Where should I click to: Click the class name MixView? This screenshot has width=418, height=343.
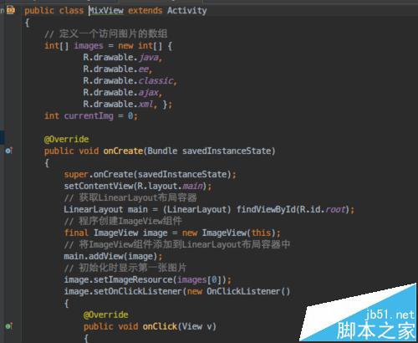click(x=106, y=11)
